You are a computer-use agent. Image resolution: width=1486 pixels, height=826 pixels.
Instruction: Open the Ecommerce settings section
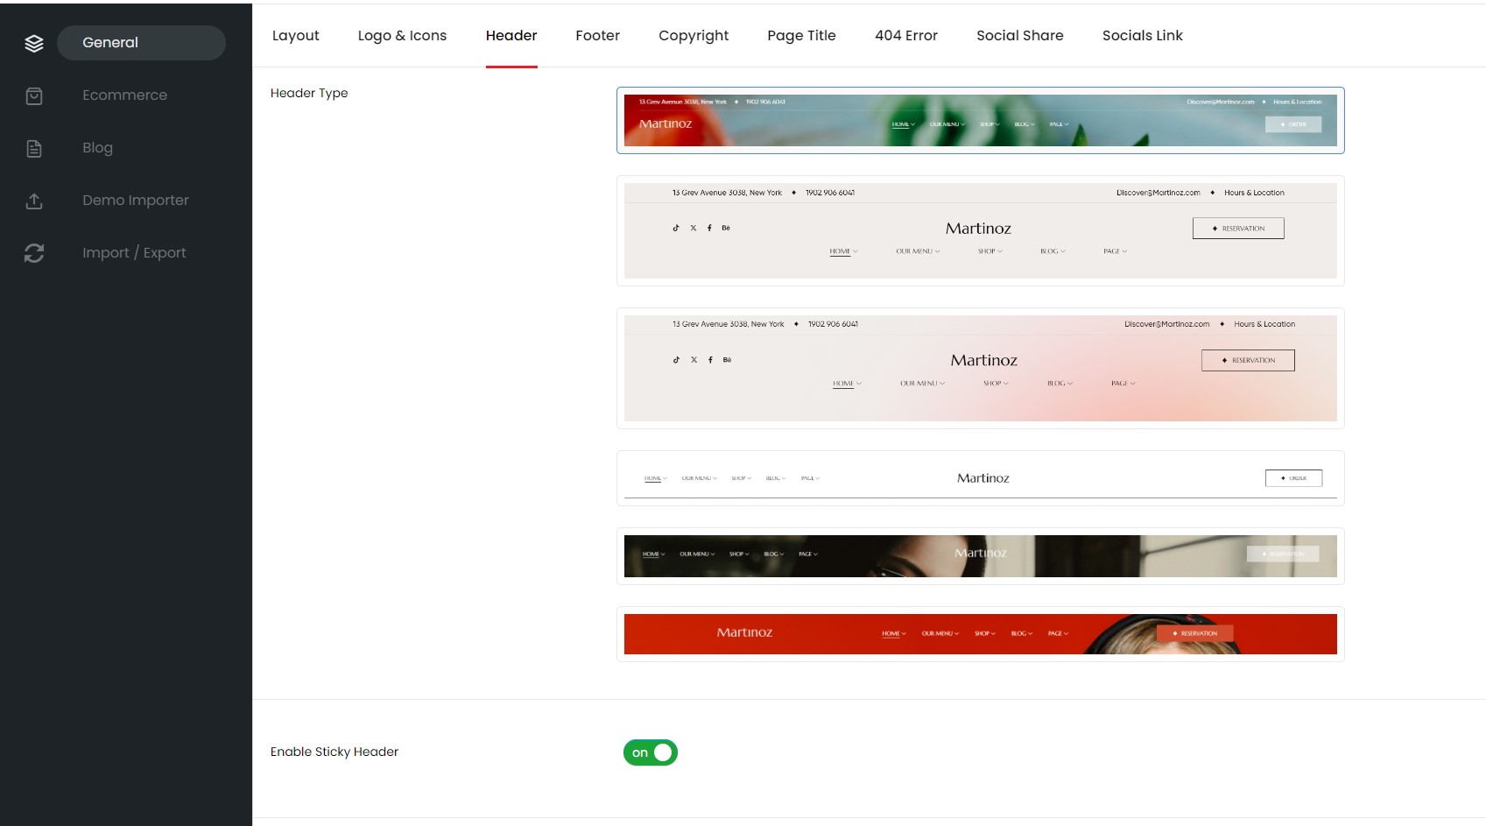[x=124, y=95]
